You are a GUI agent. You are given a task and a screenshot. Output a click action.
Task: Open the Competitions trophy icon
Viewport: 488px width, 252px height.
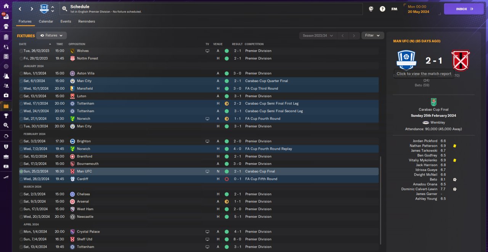(x=6, y=116)
